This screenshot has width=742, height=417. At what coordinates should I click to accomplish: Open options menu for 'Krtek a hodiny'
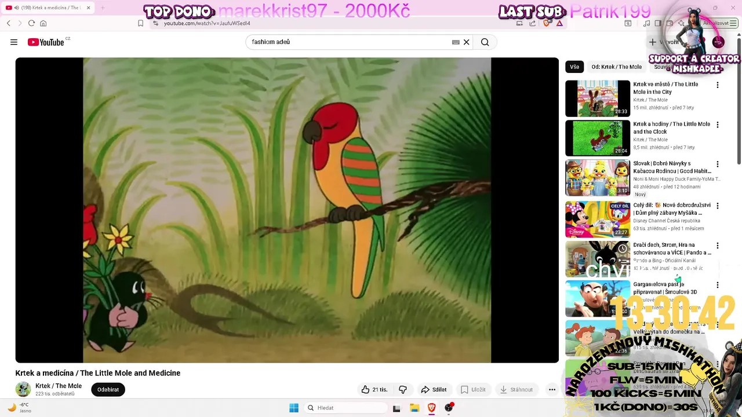pos(718,125)
